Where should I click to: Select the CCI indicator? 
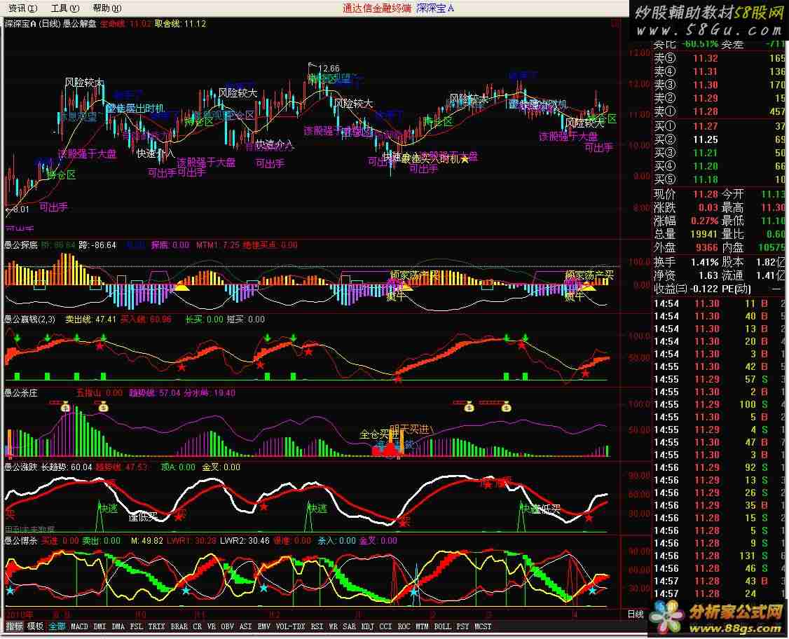(385, 626)
